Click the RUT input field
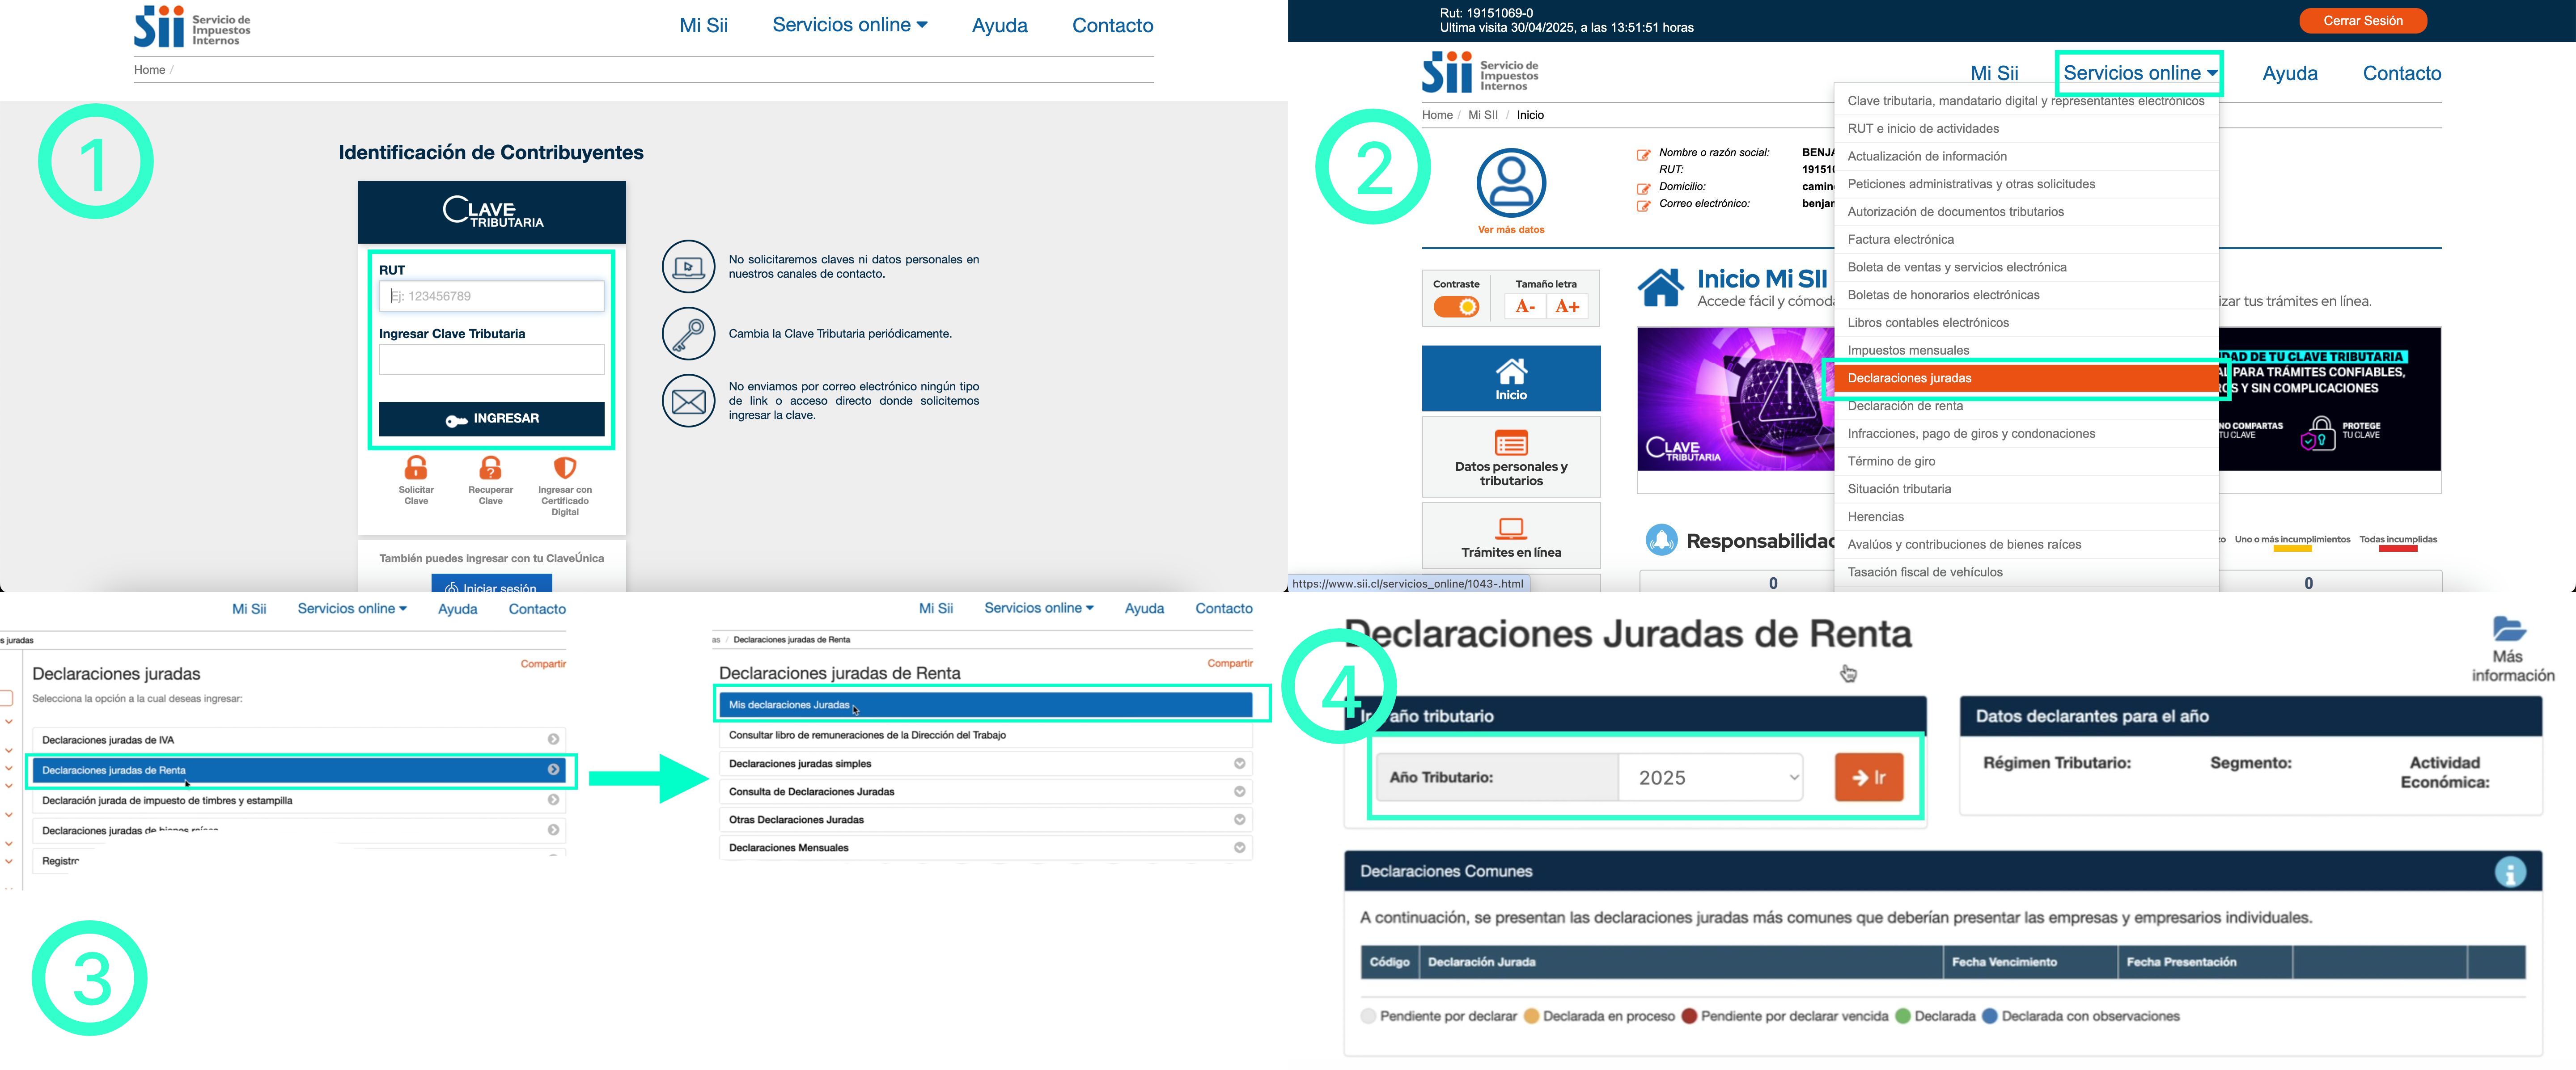 (491, 296)
